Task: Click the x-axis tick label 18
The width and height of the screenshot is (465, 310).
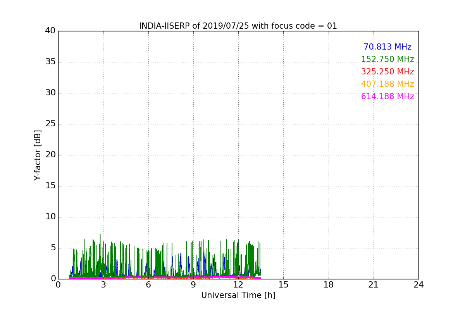Action: pos(329,285)
